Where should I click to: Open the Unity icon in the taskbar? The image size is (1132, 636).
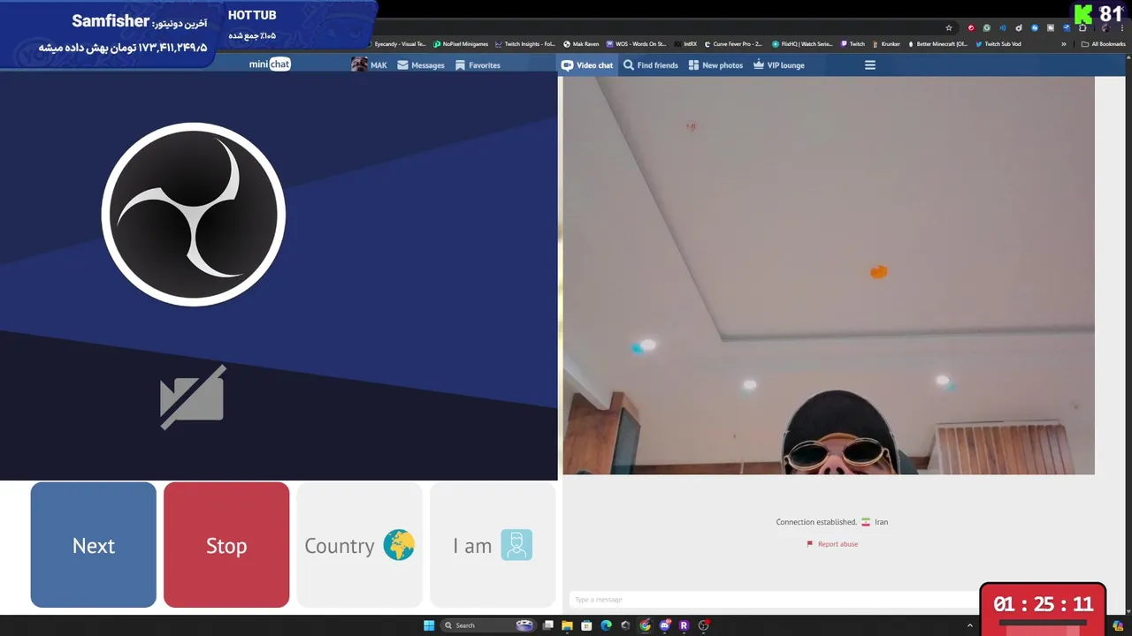(x=625, y=625)
